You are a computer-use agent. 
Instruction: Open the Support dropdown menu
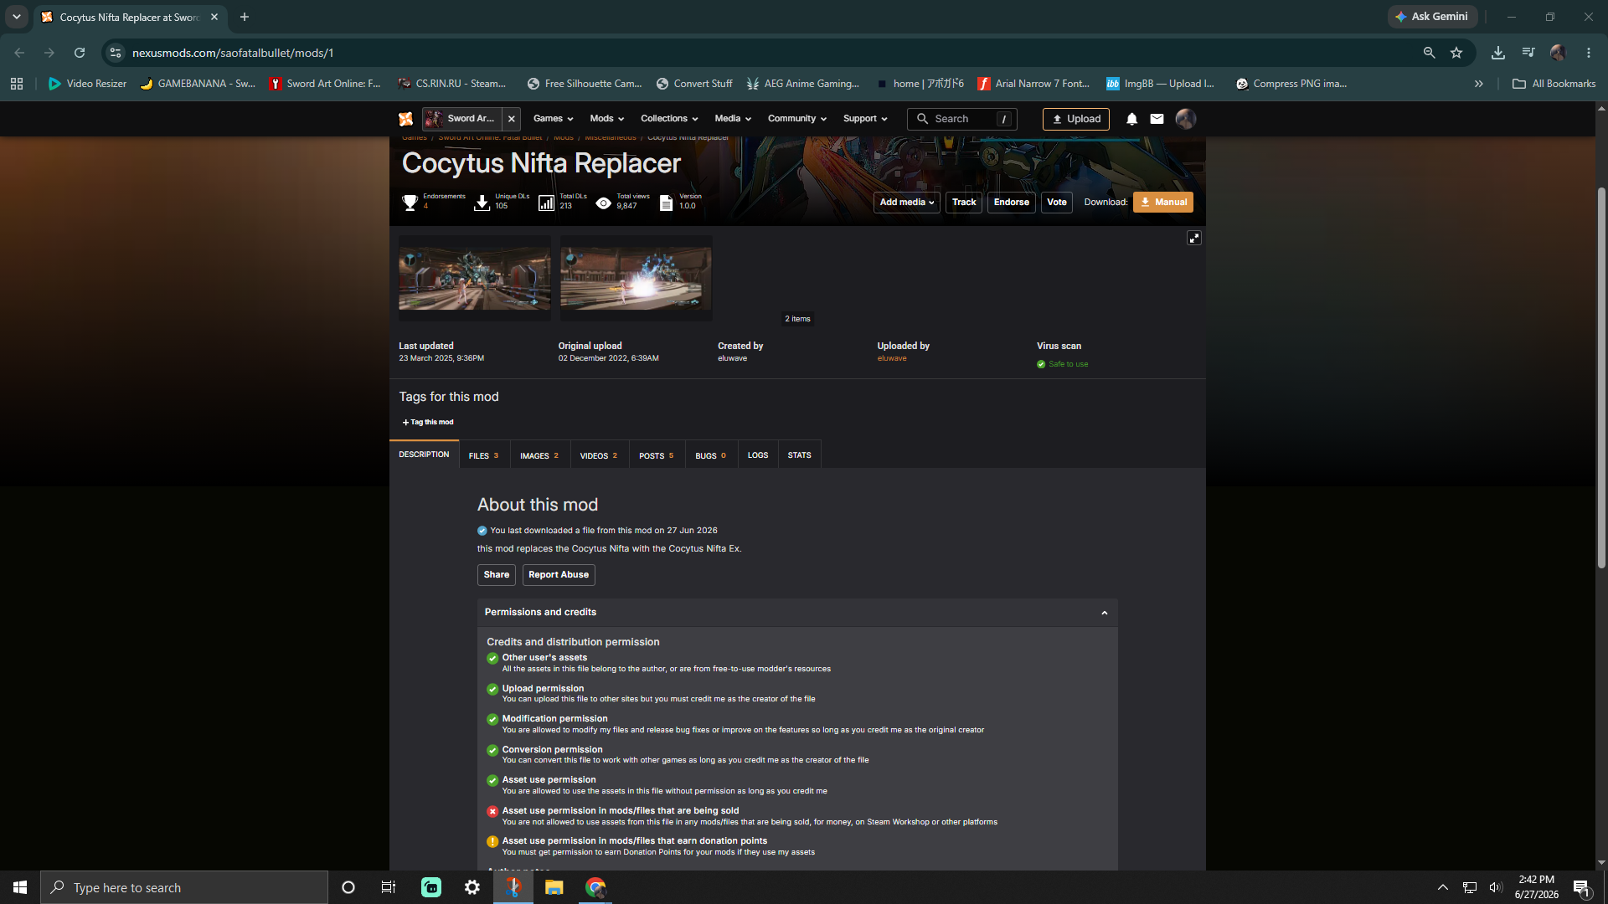865,119
